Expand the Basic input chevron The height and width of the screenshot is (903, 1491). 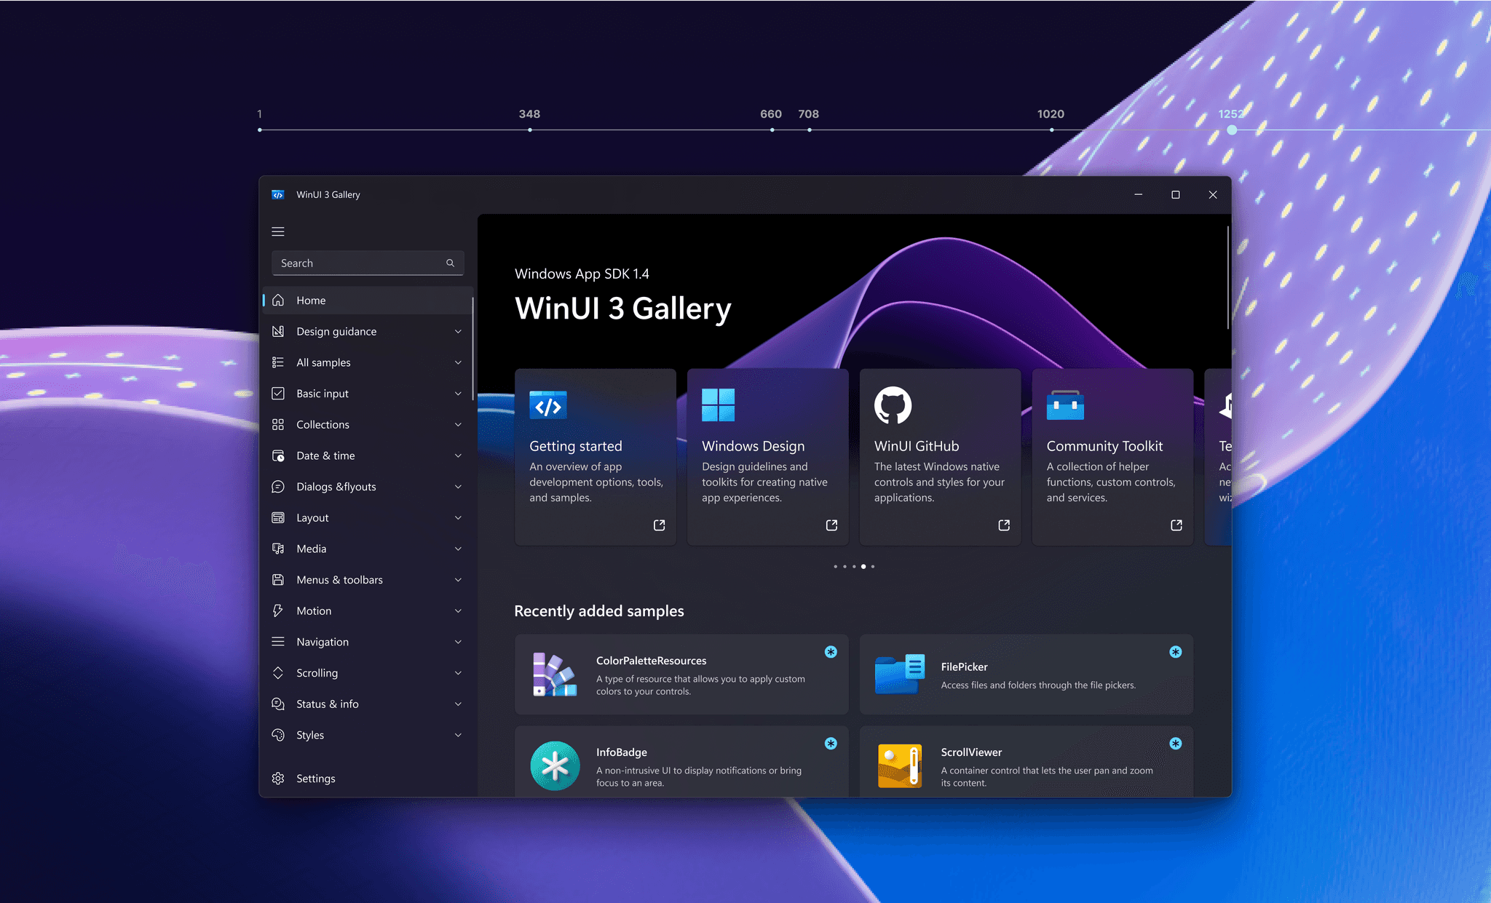(458, 394)
